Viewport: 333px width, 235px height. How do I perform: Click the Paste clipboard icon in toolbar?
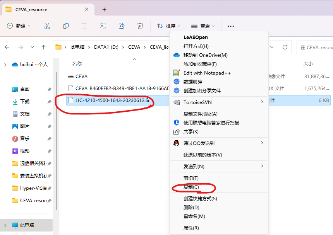(84, 26)
